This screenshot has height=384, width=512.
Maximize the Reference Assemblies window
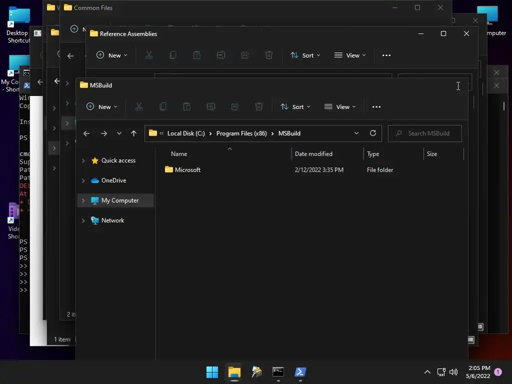pos(443,33)
